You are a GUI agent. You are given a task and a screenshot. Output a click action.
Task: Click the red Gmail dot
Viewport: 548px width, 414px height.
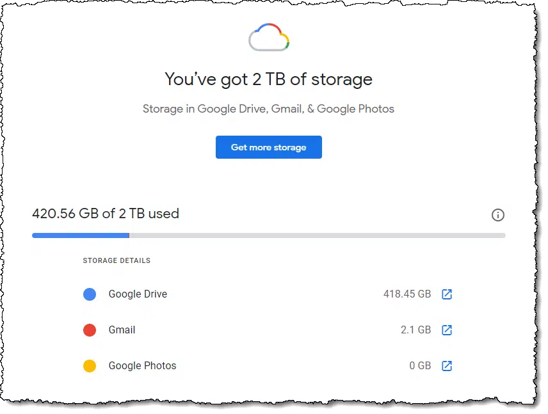[x=90, y=330]
